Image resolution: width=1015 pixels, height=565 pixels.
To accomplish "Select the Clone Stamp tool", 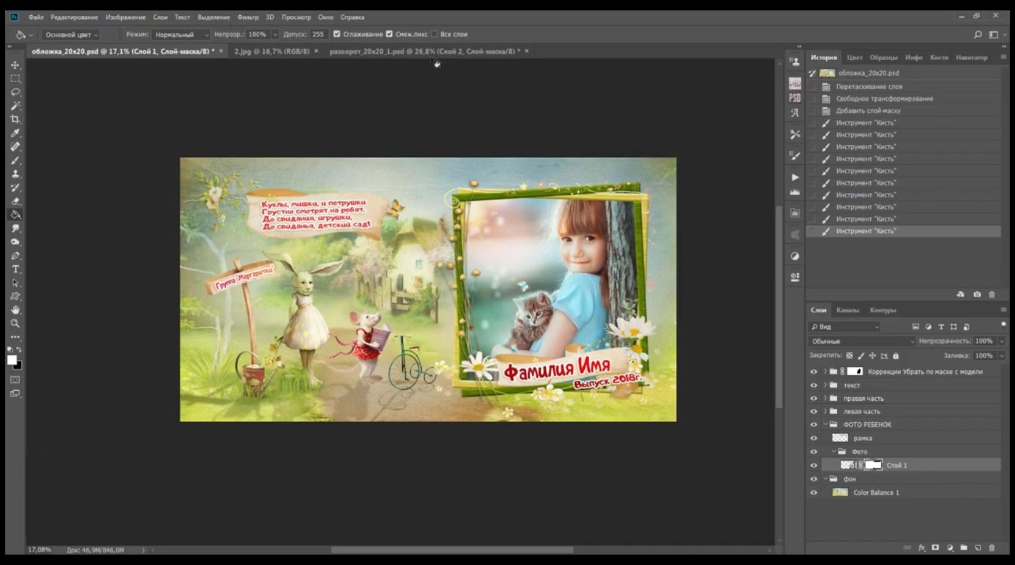I will (x=15, y=174).
